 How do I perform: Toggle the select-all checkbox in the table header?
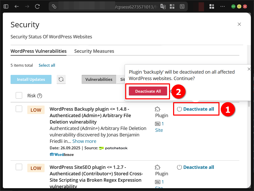tap(19, 95)
